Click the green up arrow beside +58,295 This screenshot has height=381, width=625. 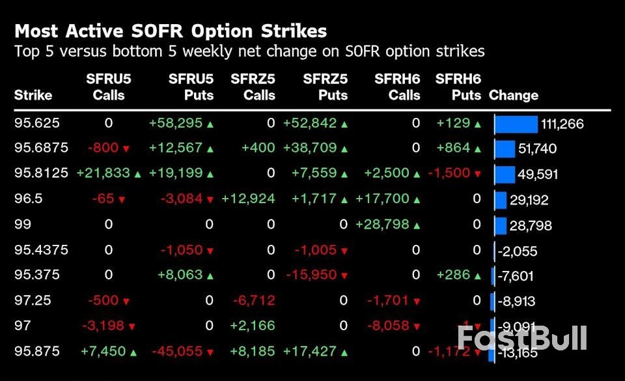[210, 124]
